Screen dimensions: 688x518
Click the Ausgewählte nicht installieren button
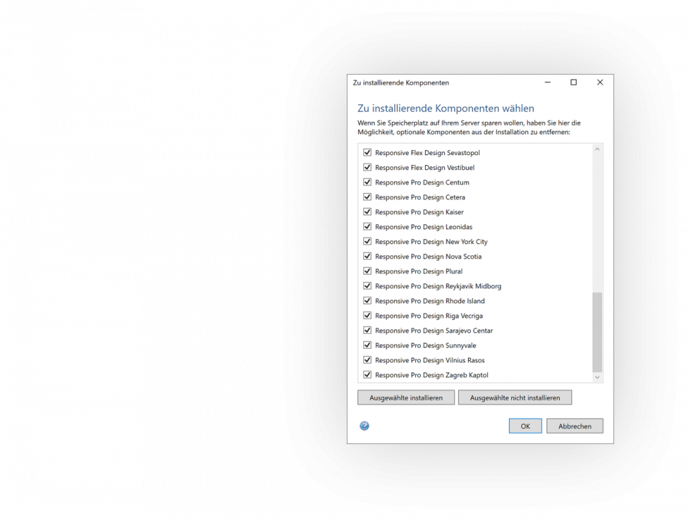coord(515,397)
